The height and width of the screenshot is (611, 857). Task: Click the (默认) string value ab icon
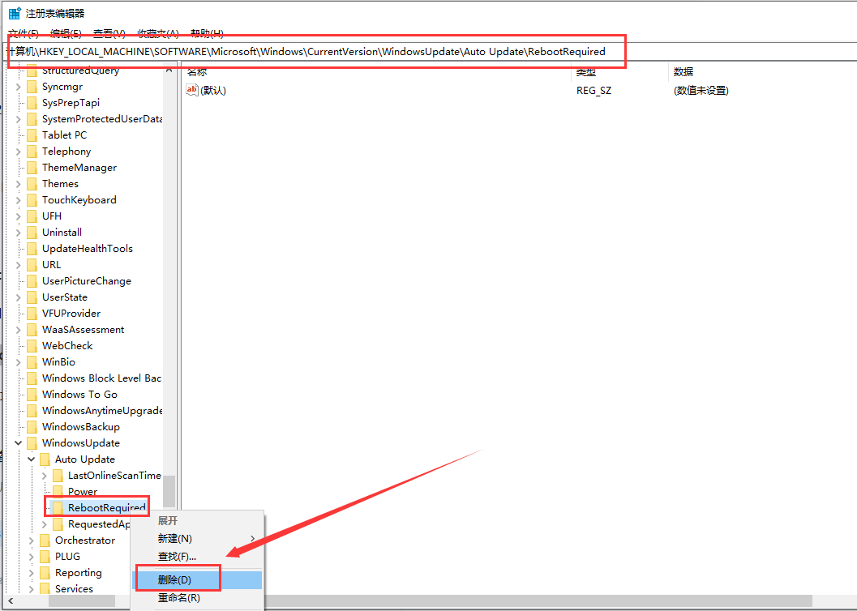pos(192,90)
